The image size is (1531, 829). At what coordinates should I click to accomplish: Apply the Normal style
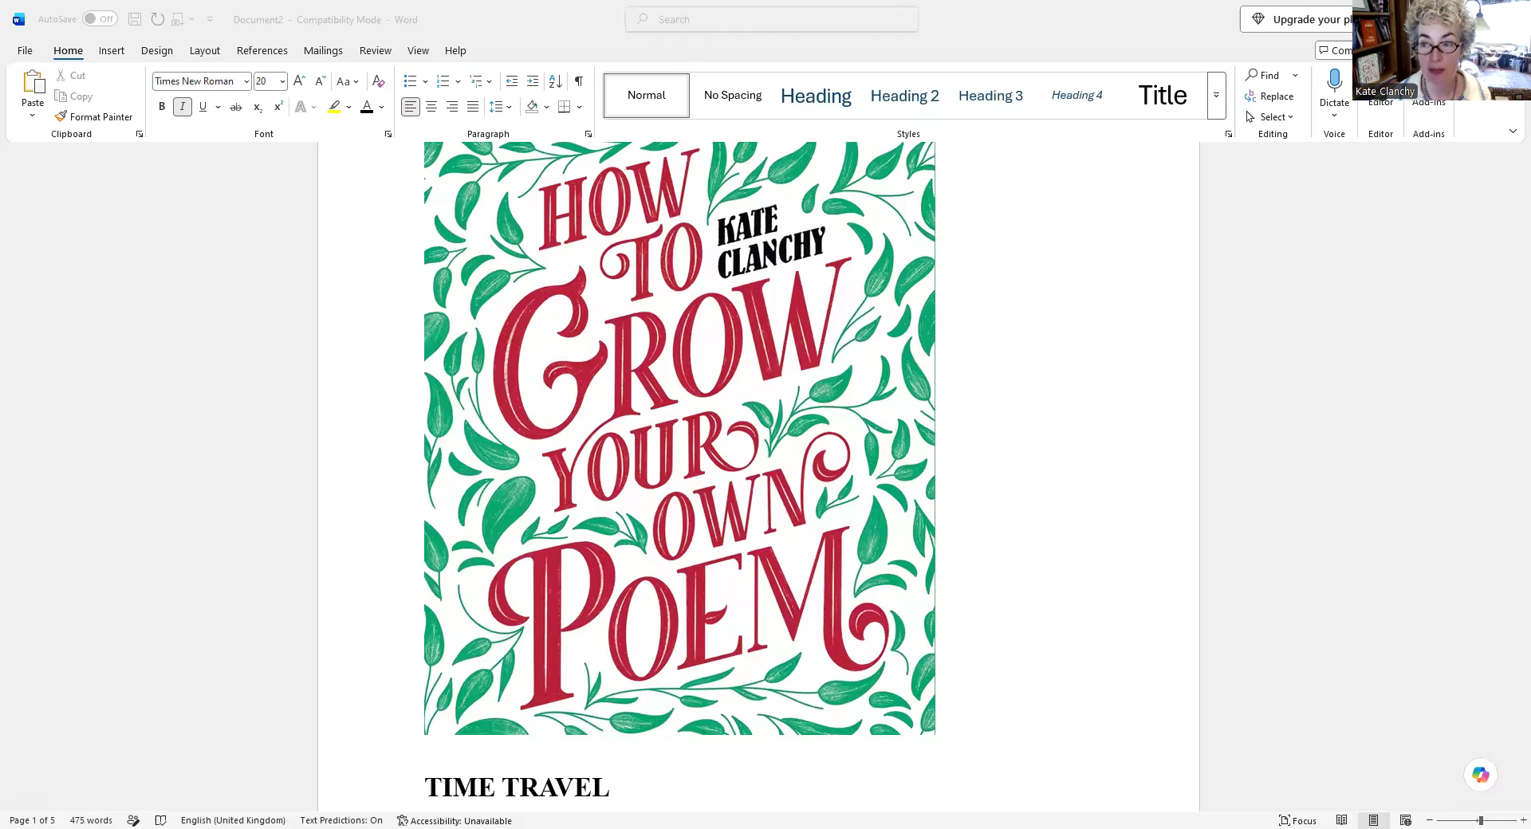tap(647, 96)
